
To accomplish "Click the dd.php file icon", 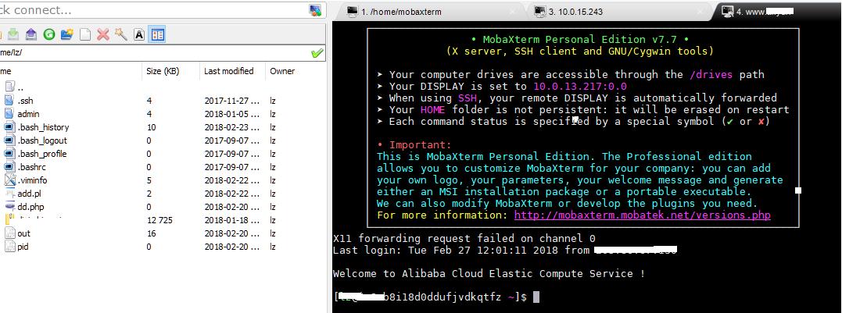I will [x=9, y=207].
